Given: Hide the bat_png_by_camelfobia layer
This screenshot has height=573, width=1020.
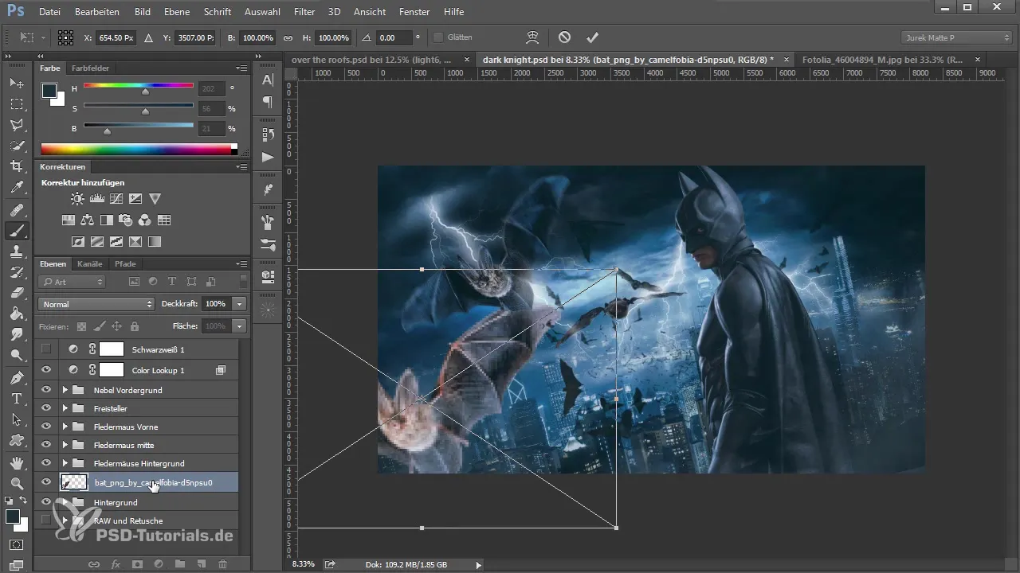Looking at the screenshot, I should 46,481.
